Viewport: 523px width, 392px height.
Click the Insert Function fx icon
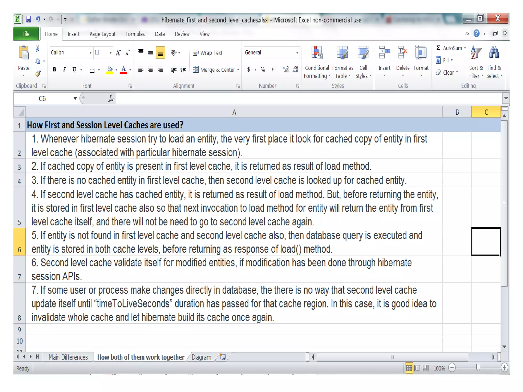(x=111, y=99)
